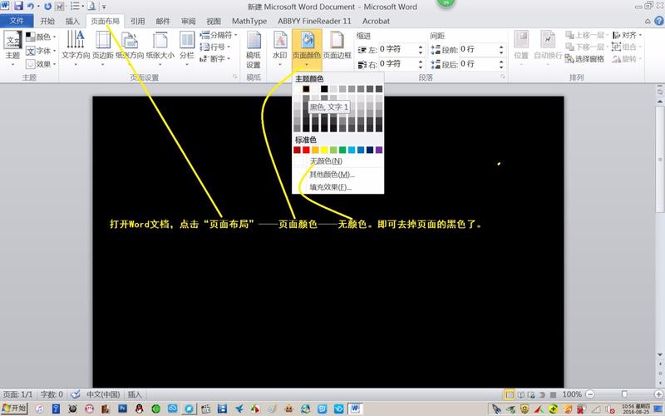Click the 水印 watermark icon

[280, 40]
